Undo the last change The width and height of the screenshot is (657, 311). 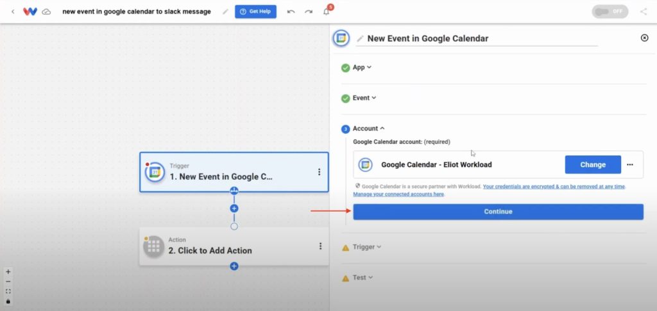[291, 12]
